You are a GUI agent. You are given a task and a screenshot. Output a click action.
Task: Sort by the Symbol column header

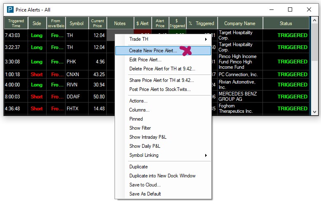(x=77, y=23)
